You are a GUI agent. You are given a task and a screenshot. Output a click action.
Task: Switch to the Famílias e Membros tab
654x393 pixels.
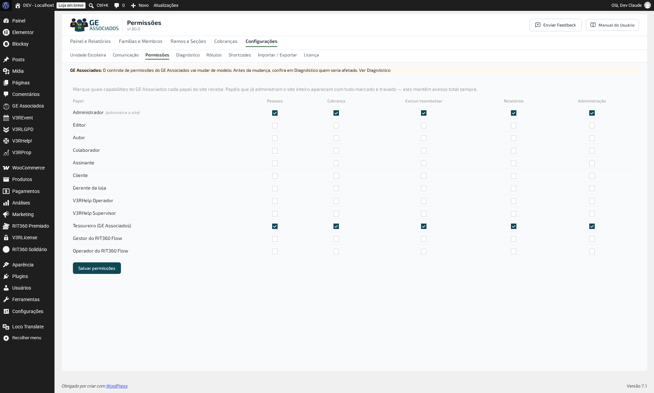pyautogui.click(x=141, y=41)
